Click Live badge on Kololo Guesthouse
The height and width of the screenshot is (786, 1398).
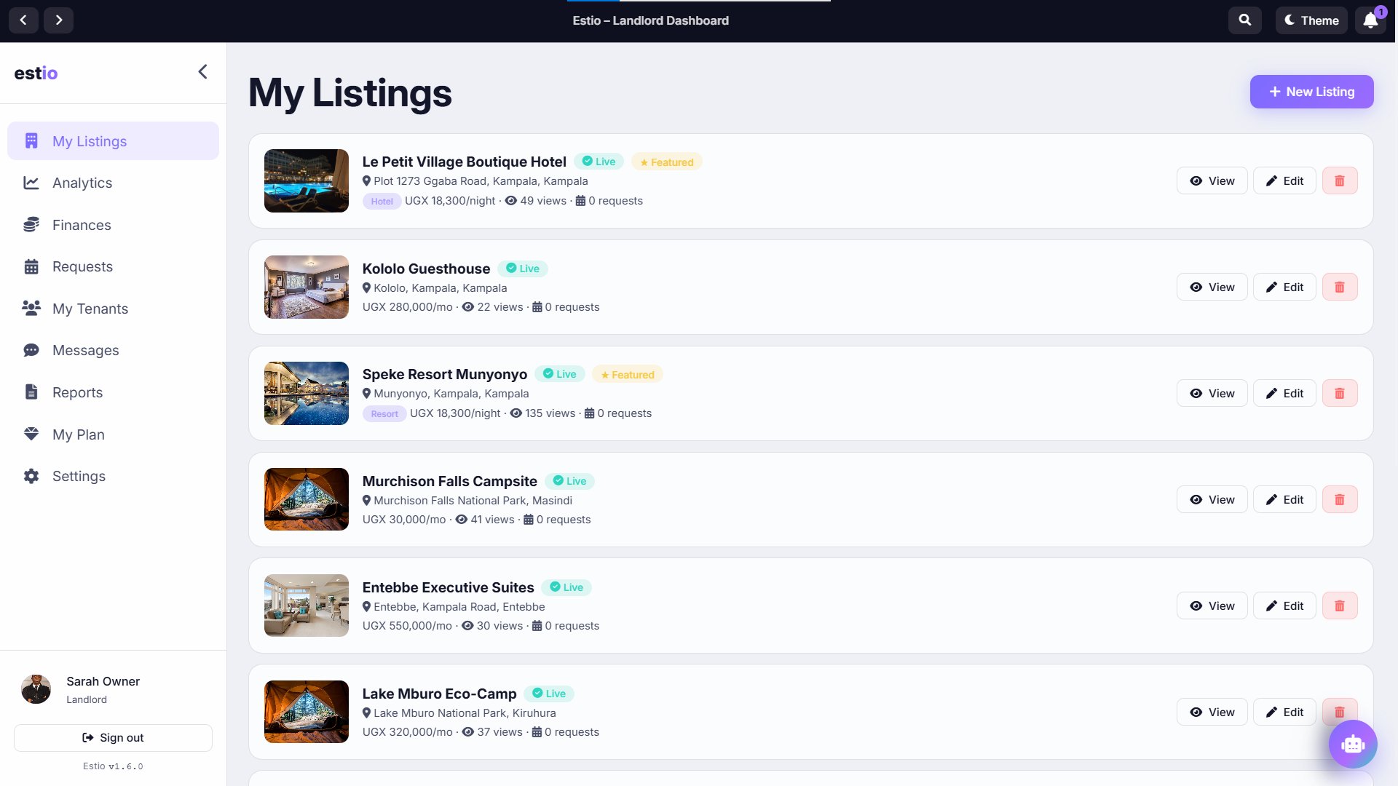coord(523,269)
